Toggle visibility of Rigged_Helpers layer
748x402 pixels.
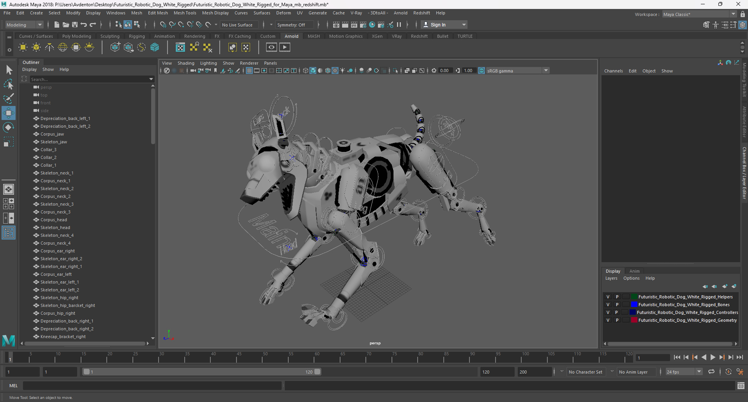pos(608,297)
